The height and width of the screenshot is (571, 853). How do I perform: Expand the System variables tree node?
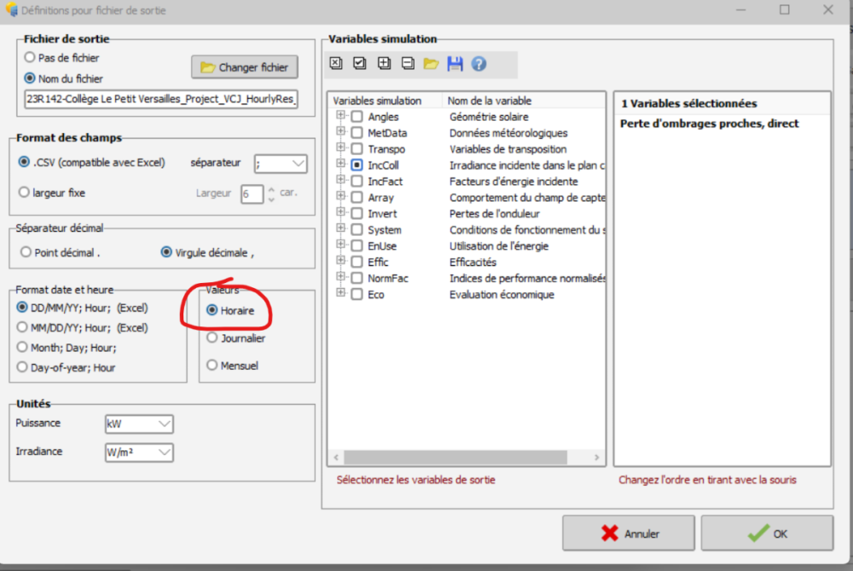[x=341, y=229]
